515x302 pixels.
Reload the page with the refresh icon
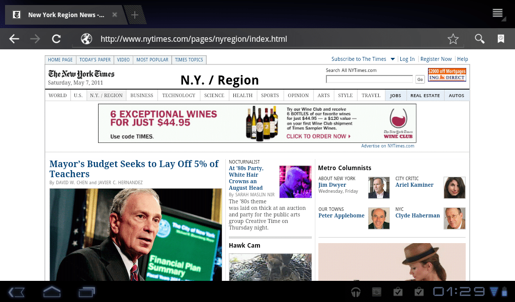click(x=56, y=39)
